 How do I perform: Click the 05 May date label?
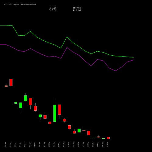[x=49, y=144]
